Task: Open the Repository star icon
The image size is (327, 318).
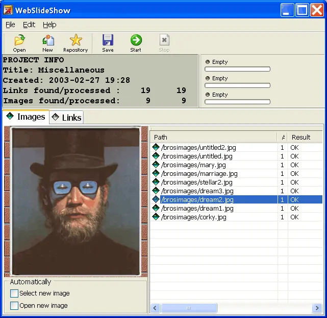Action: tap(76, 40)
